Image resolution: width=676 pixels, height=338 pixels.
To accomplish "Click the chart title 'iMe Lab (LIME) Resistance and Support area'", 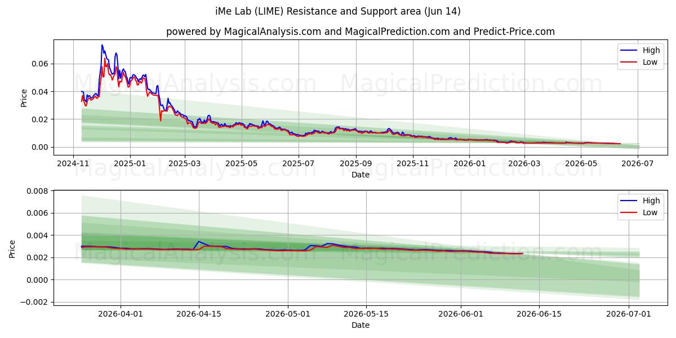I will coord(337,11).
